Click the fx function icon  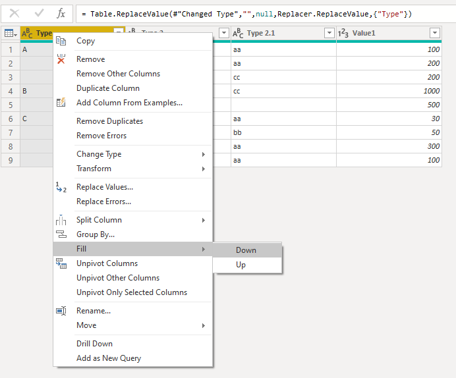coord(61,13)
